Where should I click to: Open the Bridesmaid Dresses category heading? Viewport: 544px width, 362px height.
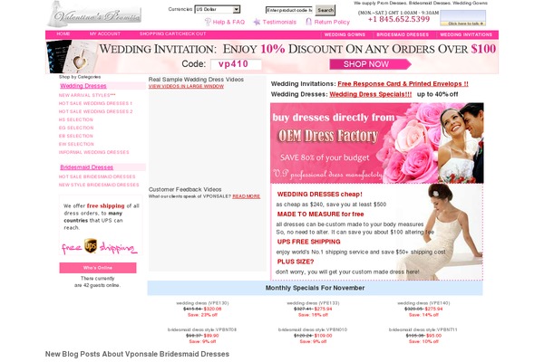pyautogui.click(x=87, y=167)
